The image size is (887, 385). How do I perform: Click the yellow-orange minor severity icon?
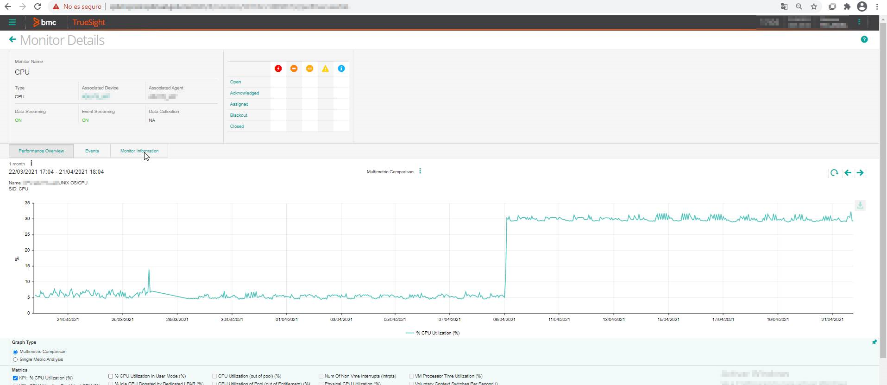point(309,69)
